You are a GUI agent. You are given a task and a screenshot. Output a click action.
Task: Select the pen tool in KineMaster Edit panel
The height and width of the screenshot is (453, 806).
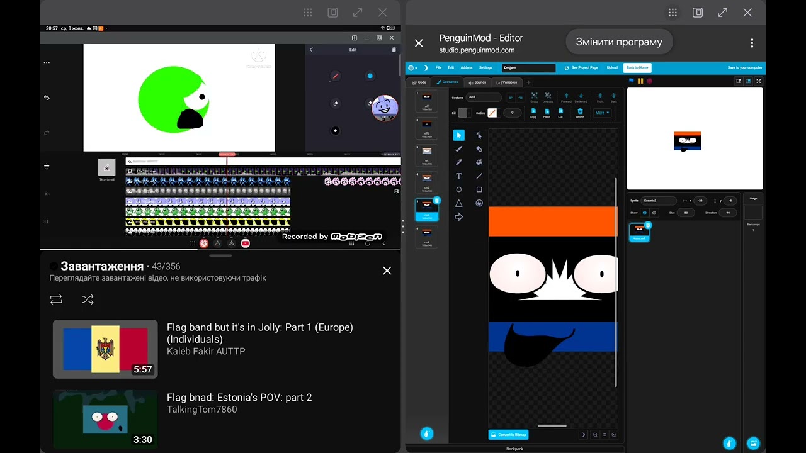(336, 76)
